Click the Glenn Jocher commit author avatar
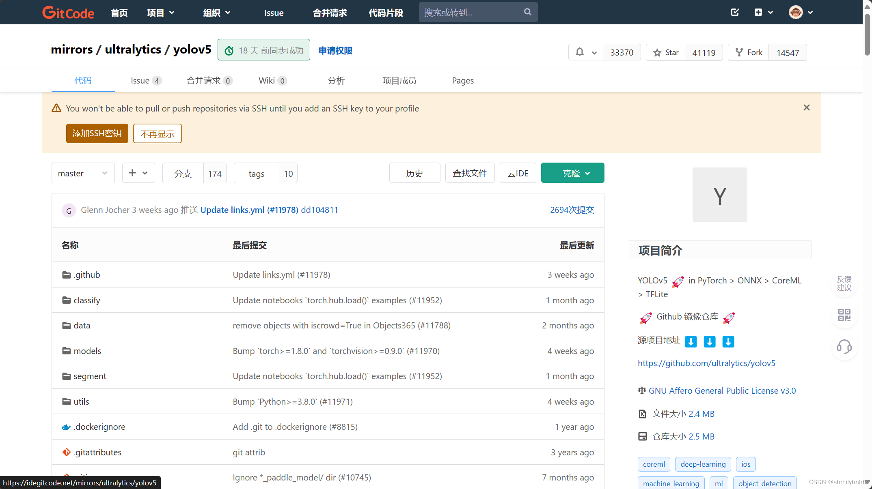This screenshot has height=489, width=872. click(x=69, y=210)
